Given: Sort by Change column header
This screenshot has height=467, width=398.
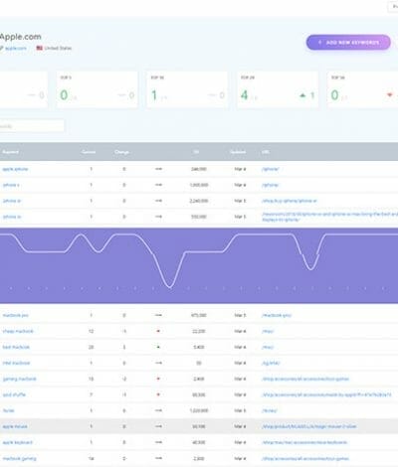Looking at the screenshot, I should click(121, 152).
